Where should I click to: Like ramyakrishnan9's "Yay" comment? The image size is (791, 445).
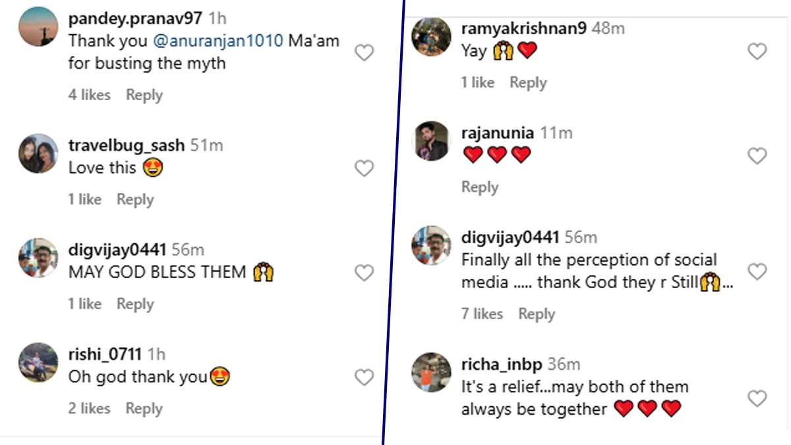tap(757, 51)
